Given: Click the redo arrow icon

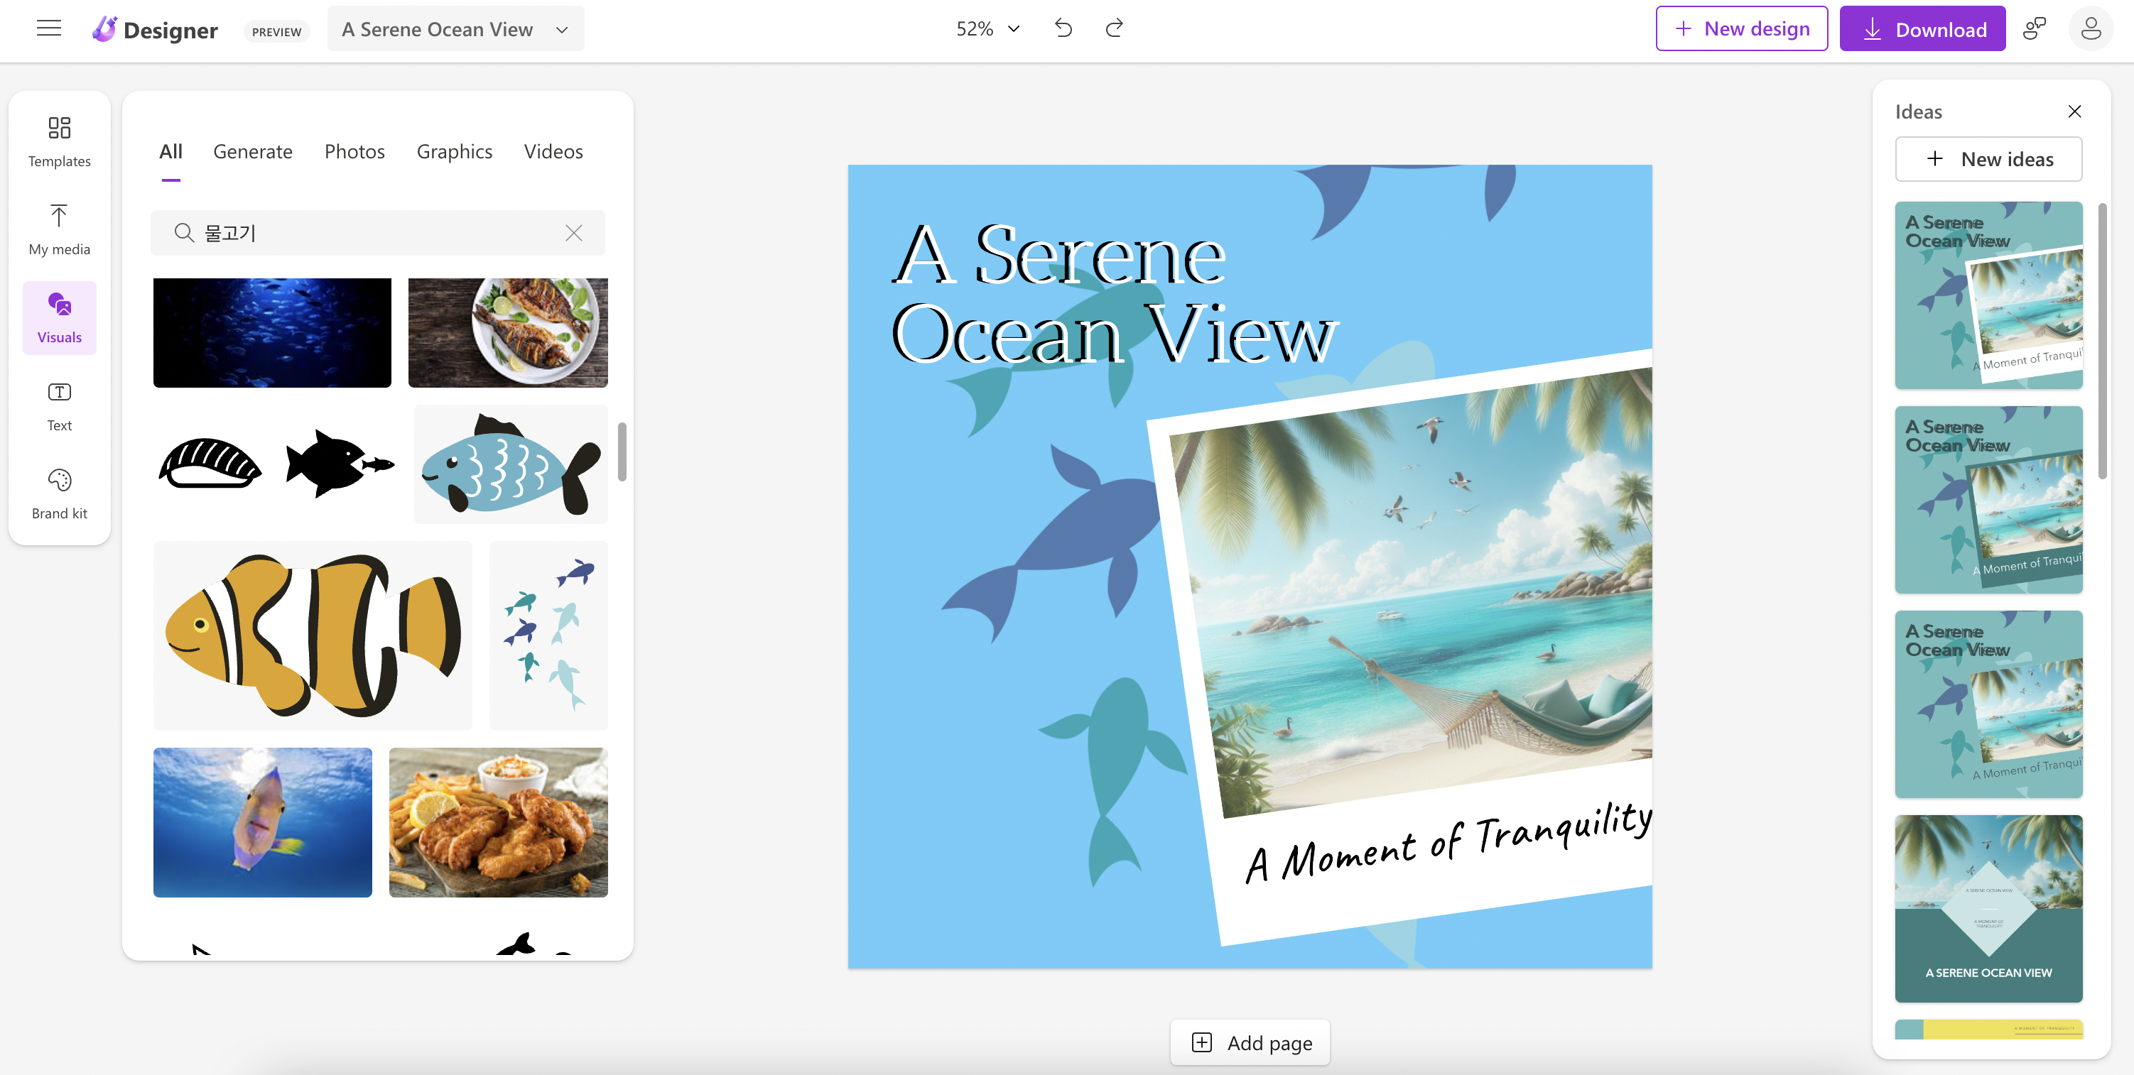Looking at the screenshot, I should (1114, 29).
